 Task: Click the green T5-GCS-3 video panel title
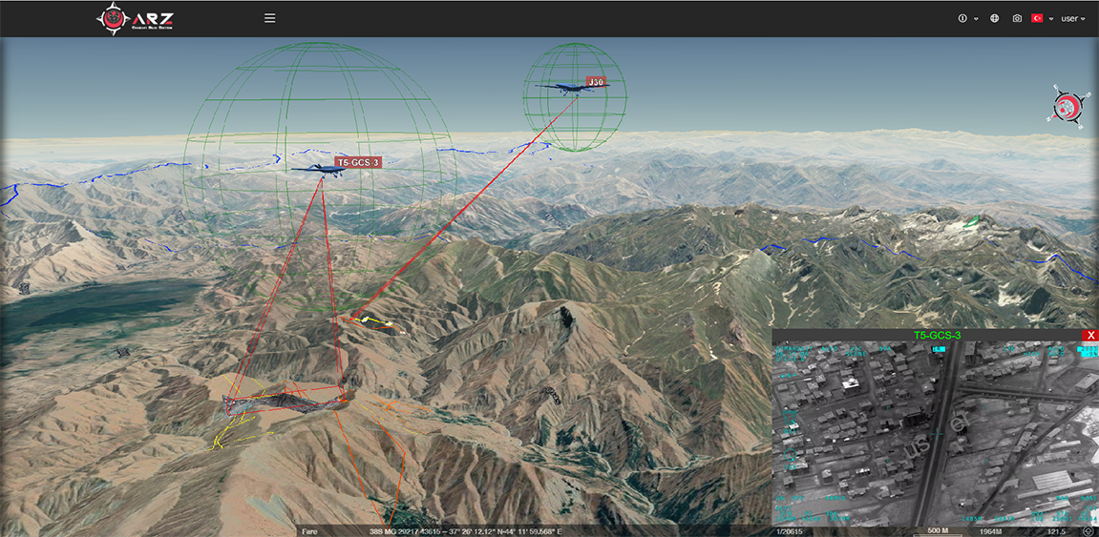937,336
